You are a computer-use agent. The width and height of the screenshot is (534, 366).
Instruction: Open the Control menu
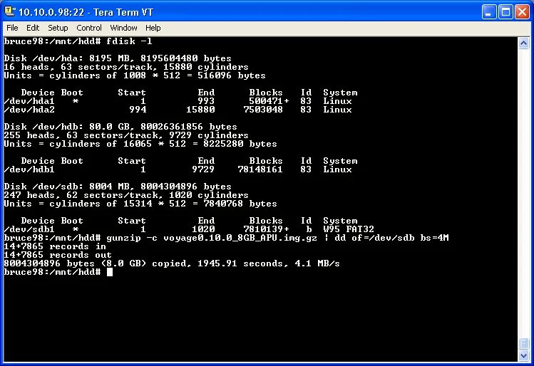pos(89,28)
